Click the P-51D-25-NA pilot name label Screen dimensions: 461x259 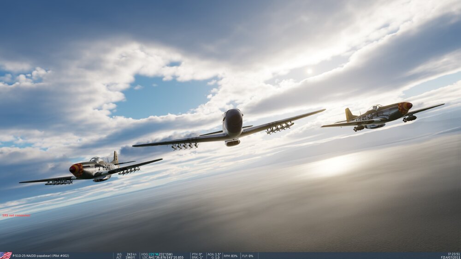coord(41,255)
